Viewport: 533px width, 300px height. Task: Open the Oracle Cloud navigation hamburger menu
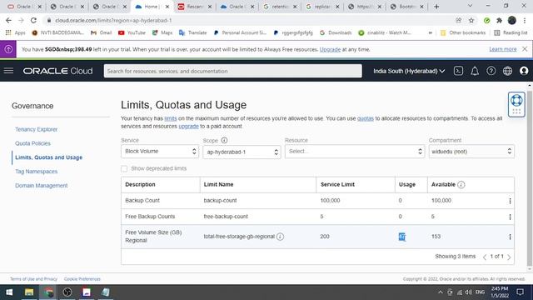[8, 70]
